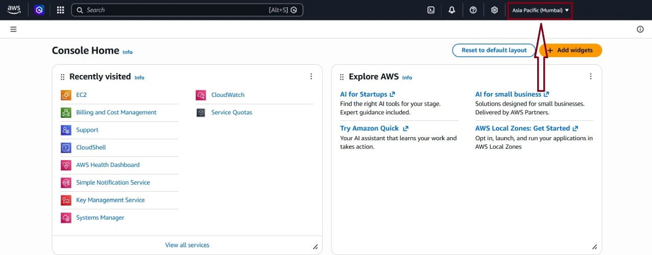Image resolution: width=652 pixels, height=255 pixels.
Task: Open the EC2 link
Action: 82,95
